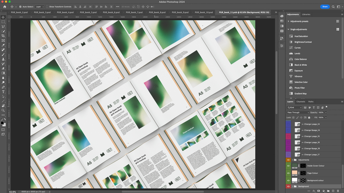This screenshot has width=344, height=193.
Task: Open the search magnifier in top bar
Action: pyautogui.click(x=333, y=7)
